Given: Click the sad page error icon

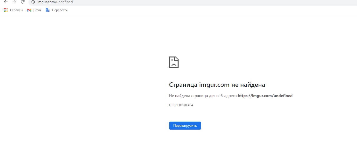Looking at the screenshot, I should [x=174, y=62].
